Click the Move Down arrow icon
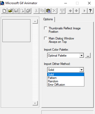Screen dimensions: 95x114 pyautogui.click(x=76, y=11)
